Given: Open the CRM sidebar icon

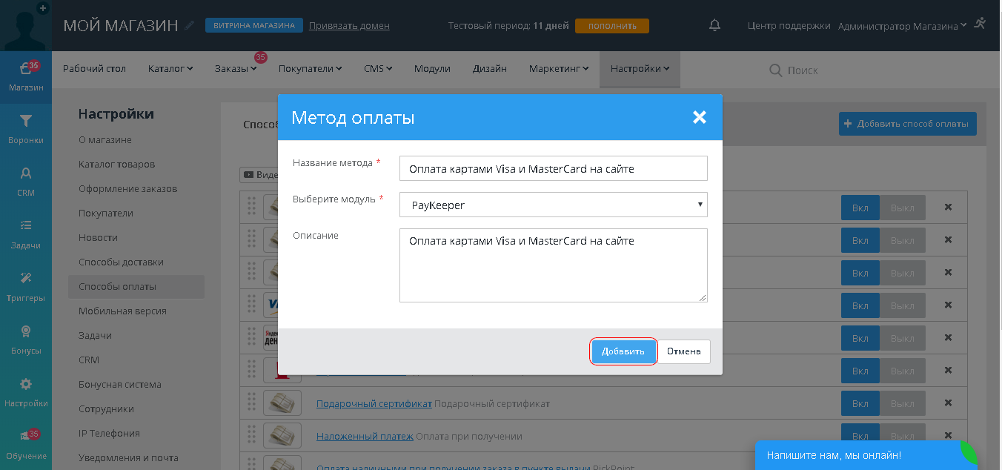Looking at the screenshot, I should pos(26,181).
